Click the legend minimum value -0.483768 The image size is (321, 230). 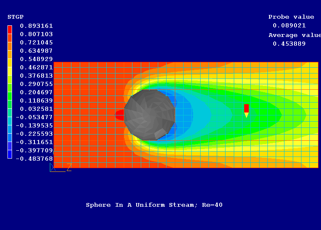[x=34, y=159]
